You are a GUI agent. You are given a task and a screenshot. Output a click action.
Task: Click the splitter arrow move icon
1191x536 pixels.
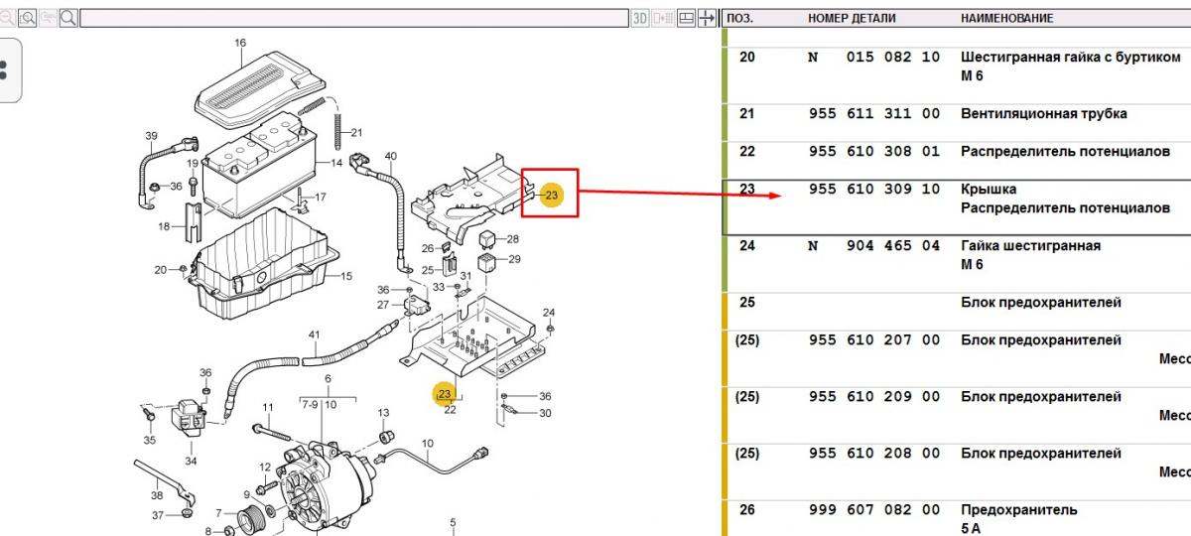[x=707, y=18]
